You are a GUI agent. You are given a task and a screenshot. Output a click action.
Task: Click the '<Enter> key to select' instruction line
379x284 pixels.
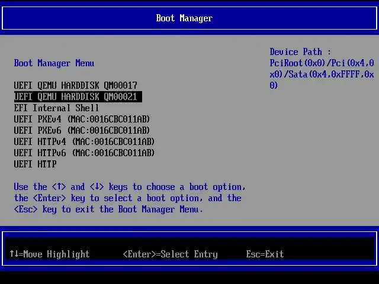[128, 198]
